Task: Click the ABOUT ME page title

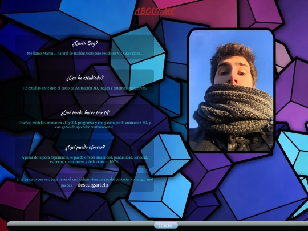Action: coord(155,11)
